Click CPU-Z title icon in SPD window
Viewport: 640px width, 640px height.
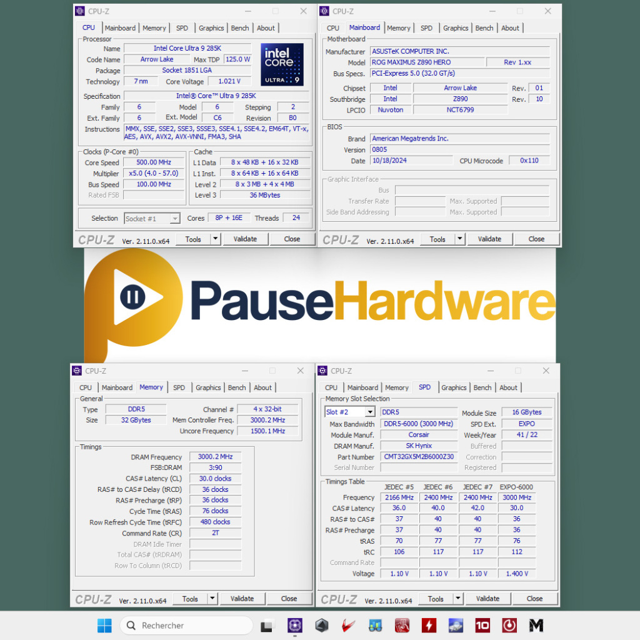click(322, 371)
